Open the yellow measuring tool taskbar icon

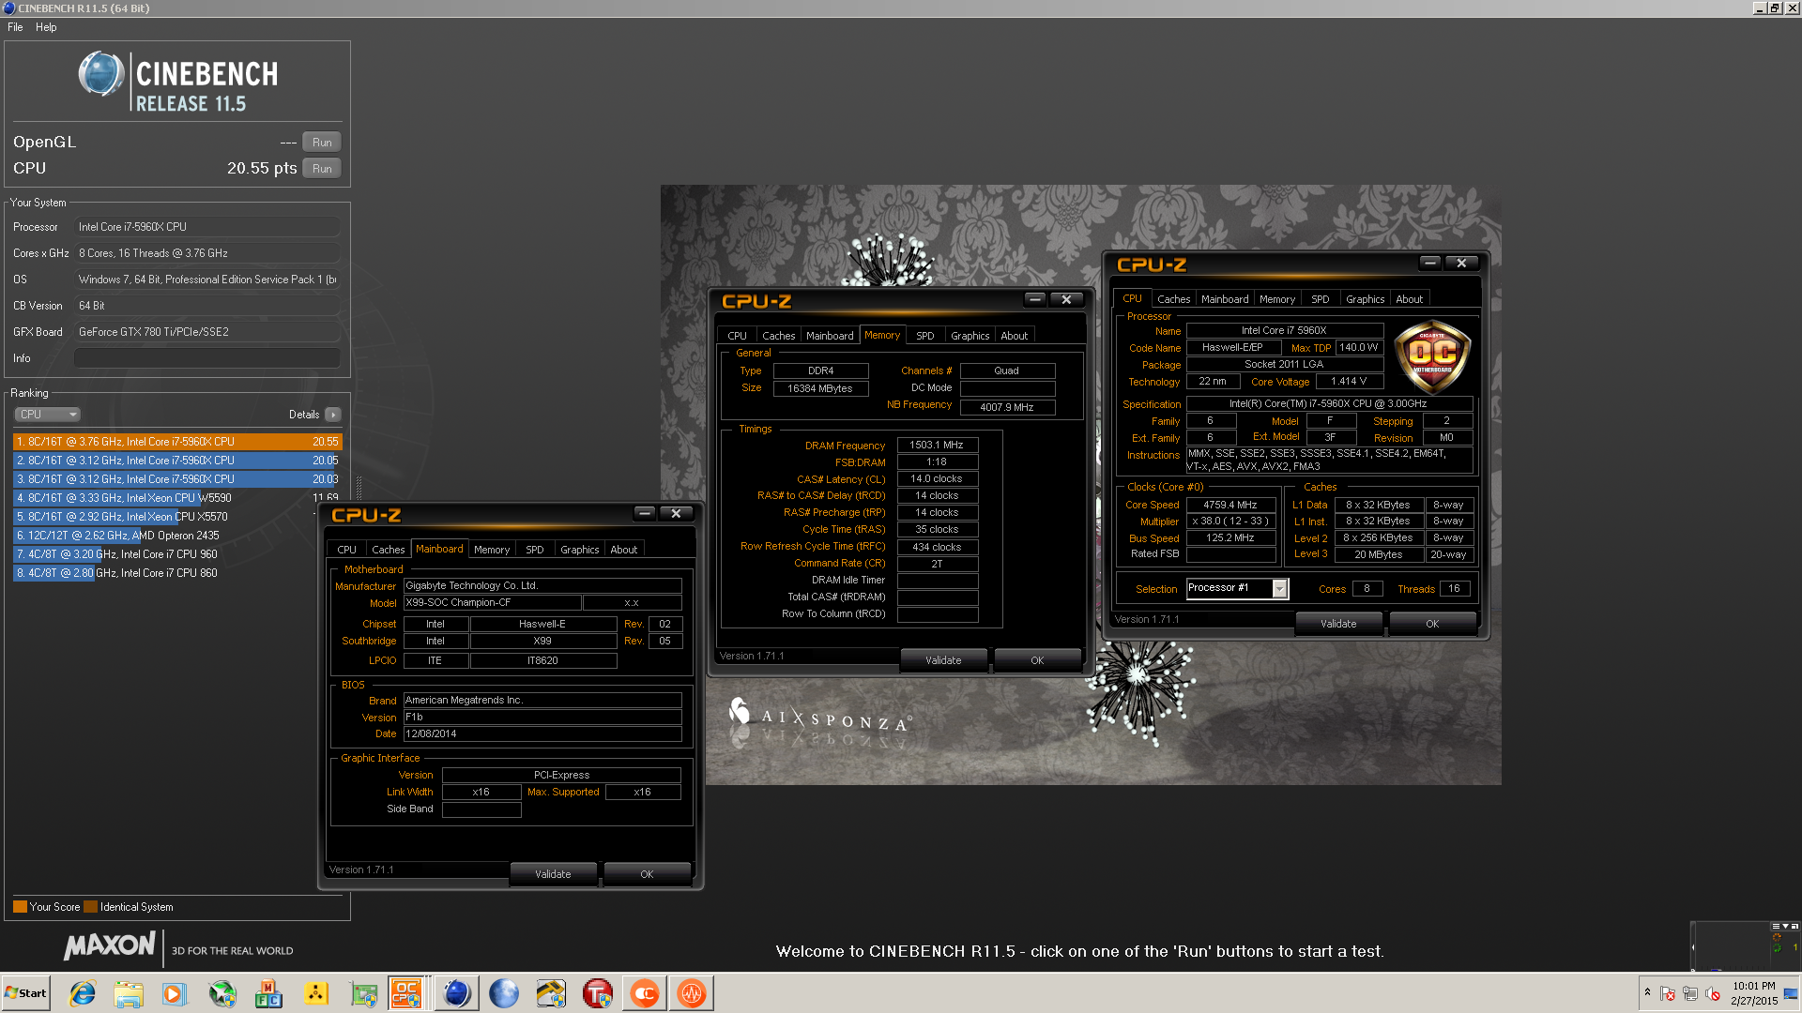[x=551, y=993]
